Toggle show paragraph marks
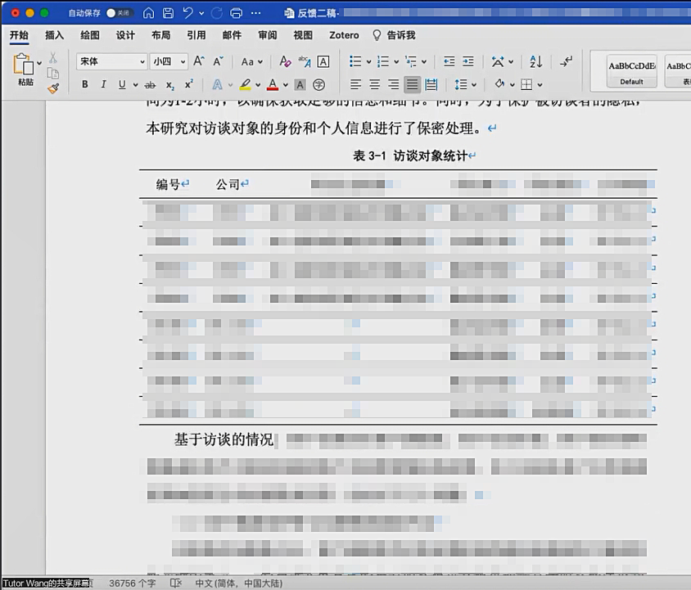This screenshot has height=590, width=691. [567, 61]
